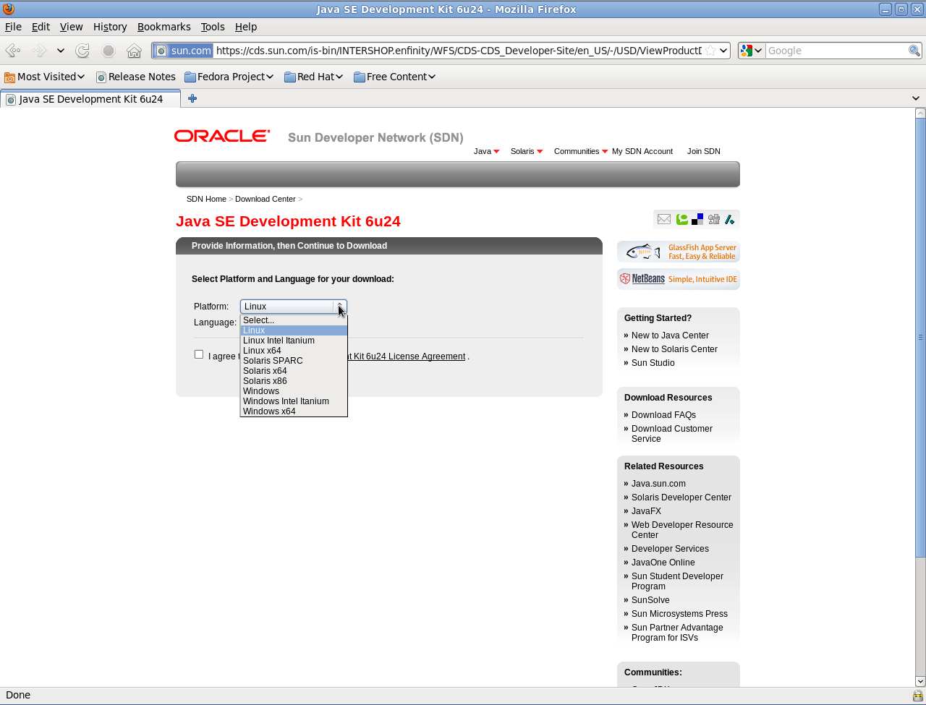Open the back/forward history dropdown arrow
Image resolution: width=926 pixels, height=705 pixels.
pyautogui.click(x=61, y=51)
